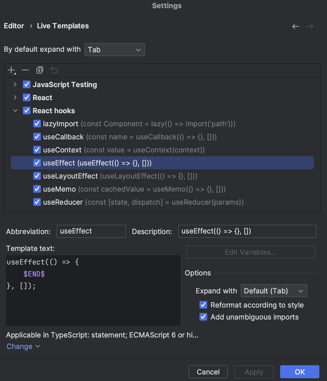327x381 pixels.
Task: Add a new live template
Action: pos(11,70)
